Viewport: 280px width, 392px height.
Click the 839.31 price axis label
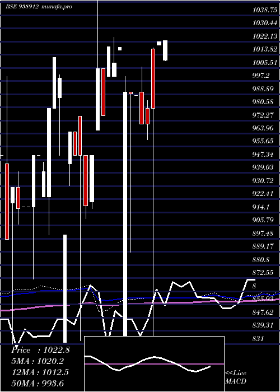click(263, 325)
